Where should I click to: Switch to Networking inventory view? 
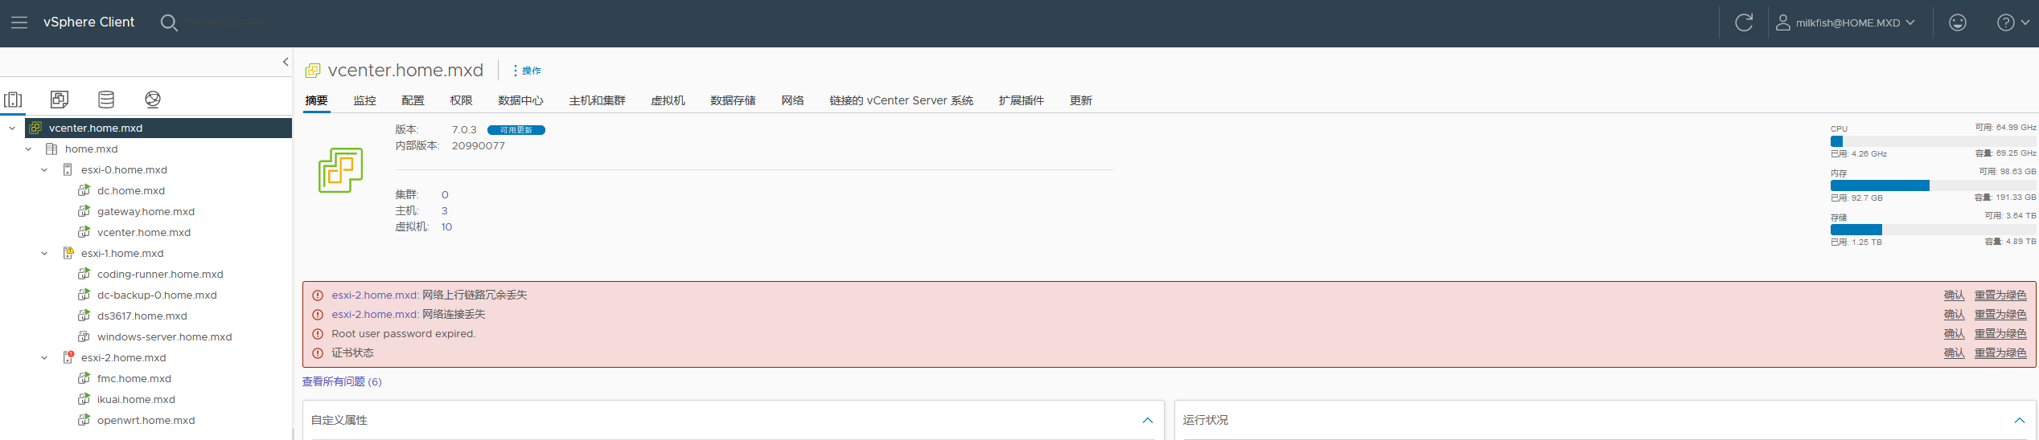coord(153,100)
